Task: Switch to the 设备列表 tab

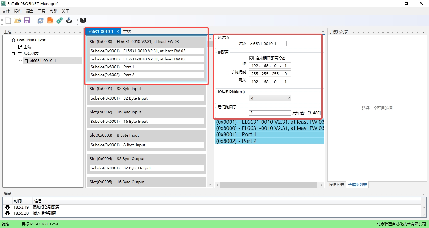Action: [336, 185]
